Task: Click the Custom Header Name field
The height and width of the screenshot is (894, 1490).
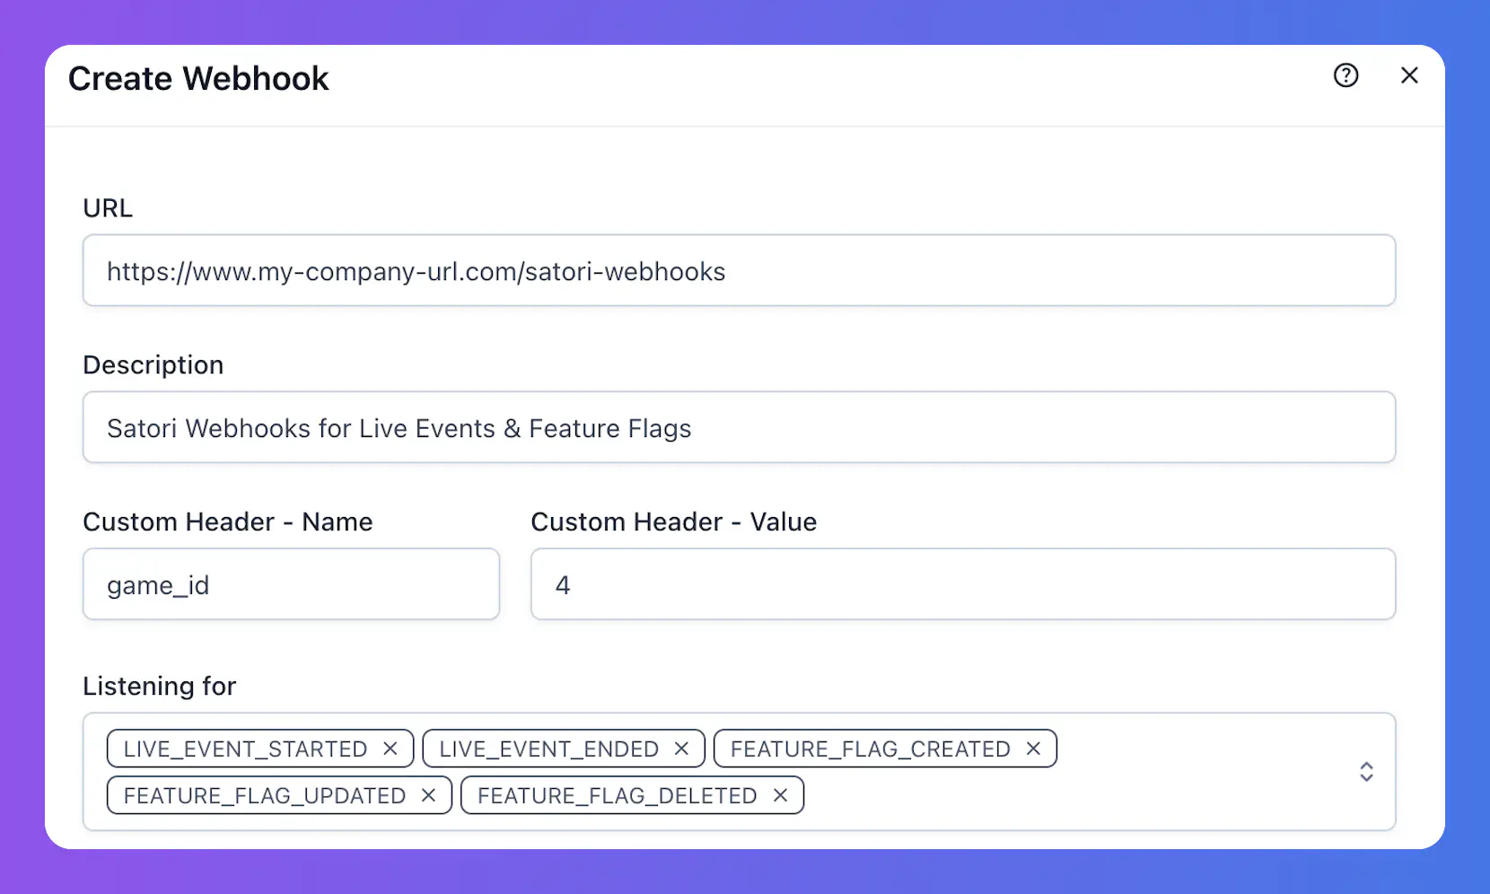Action: (x=290, y=584)
